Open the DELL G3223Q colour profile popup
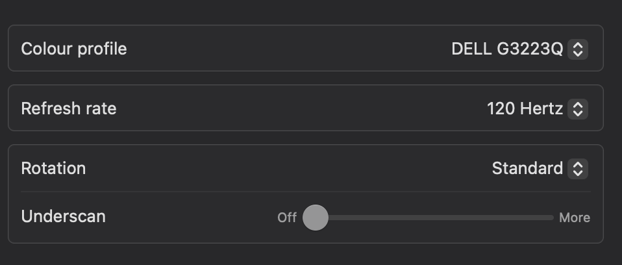Screen dimensions: 622x265 point(507,49)
